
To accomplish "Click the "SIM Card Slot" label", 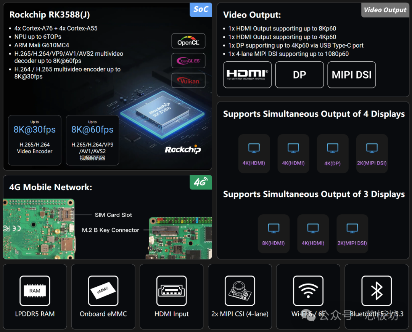I will pyautogui.click(x=114, y=215).
